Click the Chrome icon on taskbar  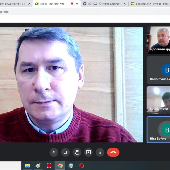click(x=60, y=166)
